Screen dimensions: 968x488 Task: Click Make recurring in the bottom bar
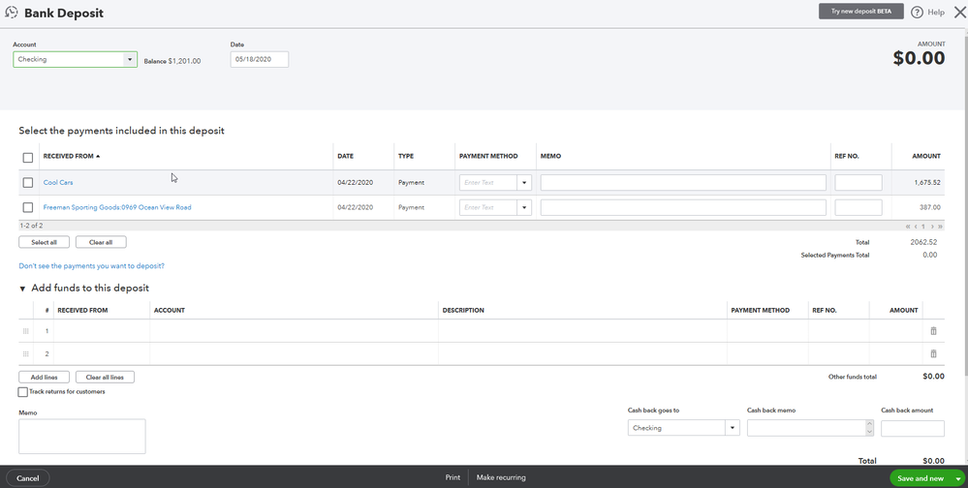(501, 477)
